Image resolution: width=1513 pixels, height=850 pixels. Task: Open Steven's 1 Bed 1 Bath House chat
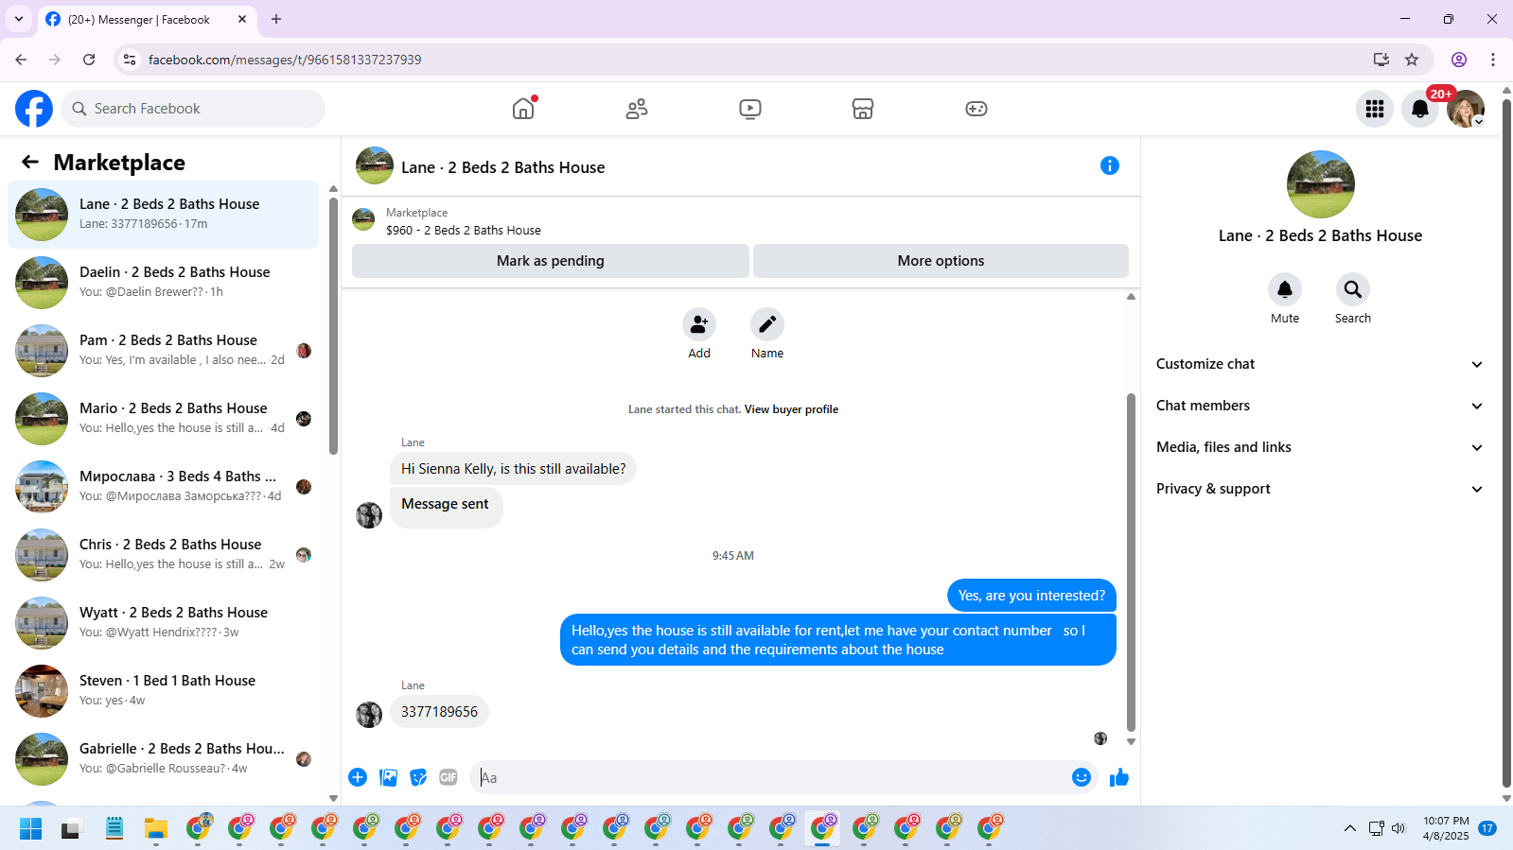(x=164, y=691)
